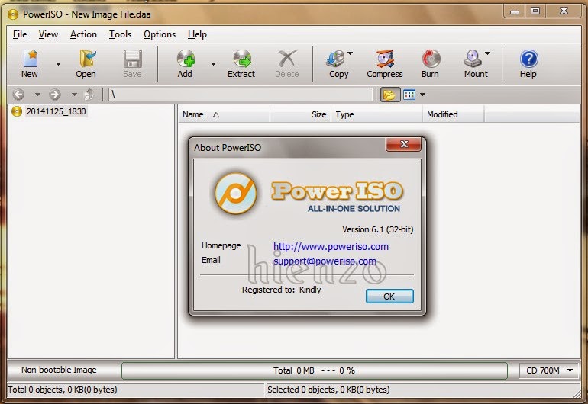Screen dimensions: 588x404
Task: Click the Add files toolbar icon
Action: point(185,63)
